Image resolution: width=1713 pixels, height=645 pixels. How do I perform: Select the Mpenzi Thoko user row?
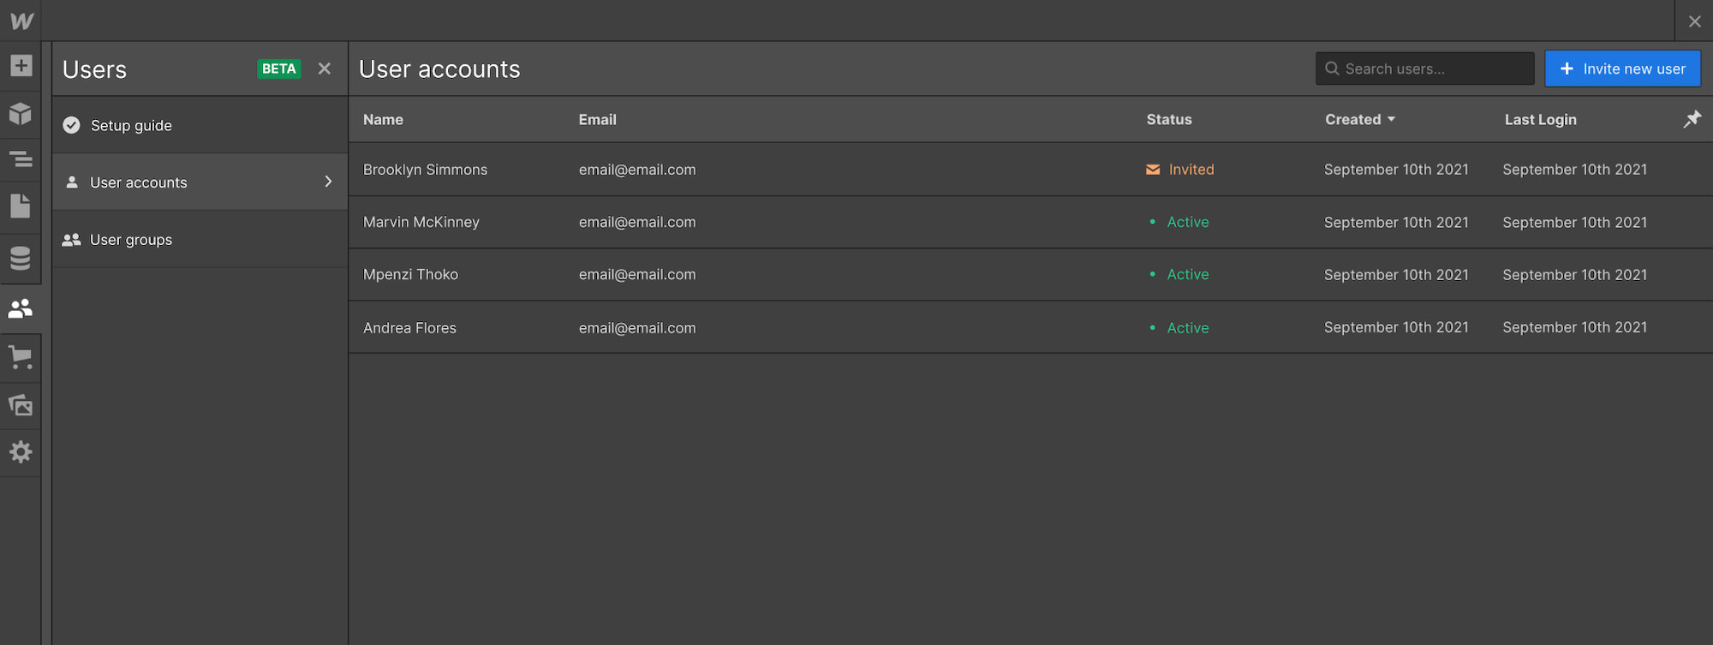[1030, 274]
